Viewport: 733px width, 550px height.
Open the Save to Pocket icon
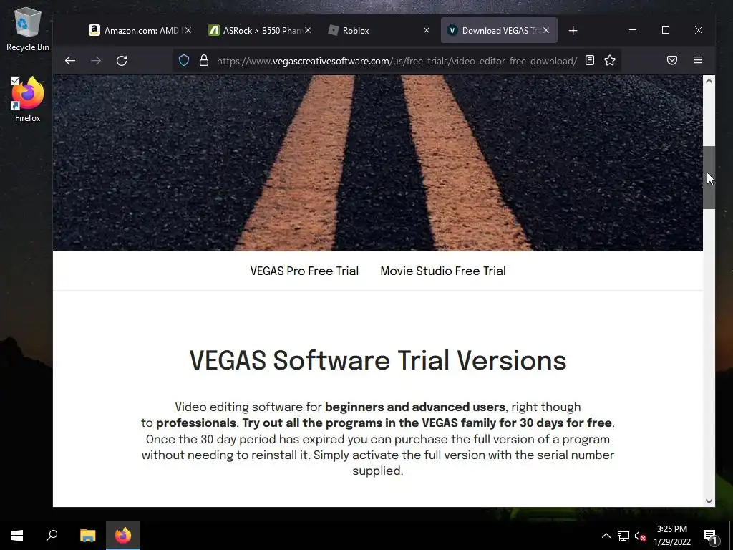671,60
